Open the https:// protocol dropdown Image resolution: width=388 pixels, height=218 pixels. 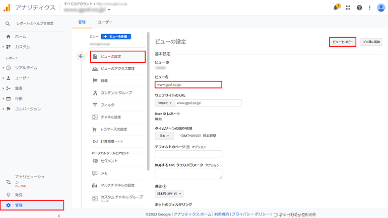click(x=164, y=102)
